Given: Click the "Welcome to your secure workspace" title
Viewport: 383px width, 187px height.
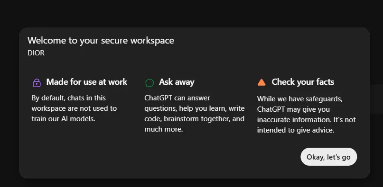Looking at the screenshot, I should (101, 40).
